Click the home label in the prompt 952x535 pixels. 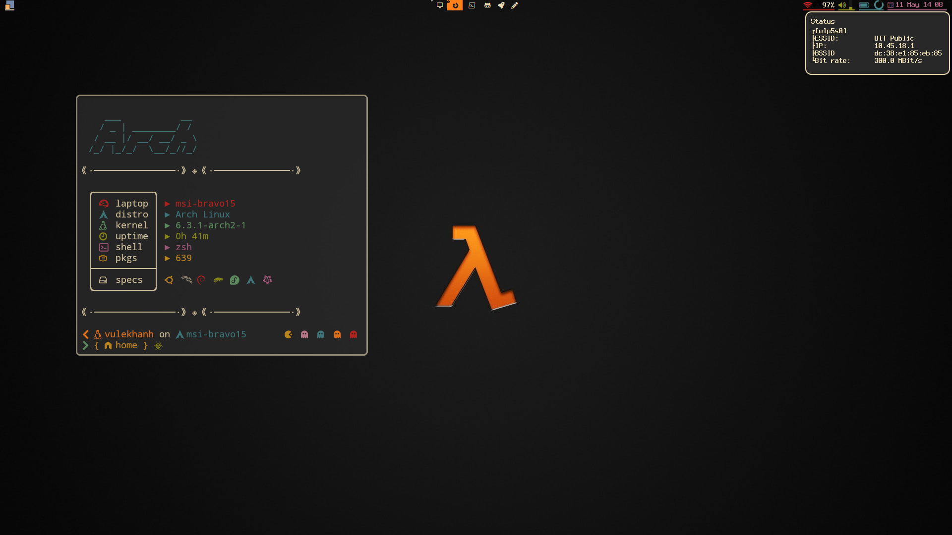pyautogui.click(x=126, y=345)
